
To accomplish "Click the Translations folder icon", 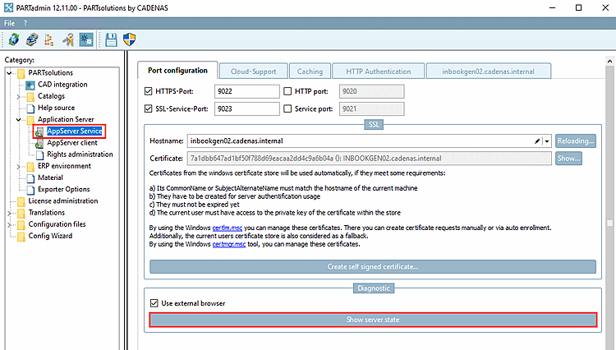I will 21,213.
